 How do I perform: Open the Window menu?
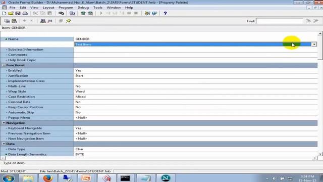[x=114, y=8]
